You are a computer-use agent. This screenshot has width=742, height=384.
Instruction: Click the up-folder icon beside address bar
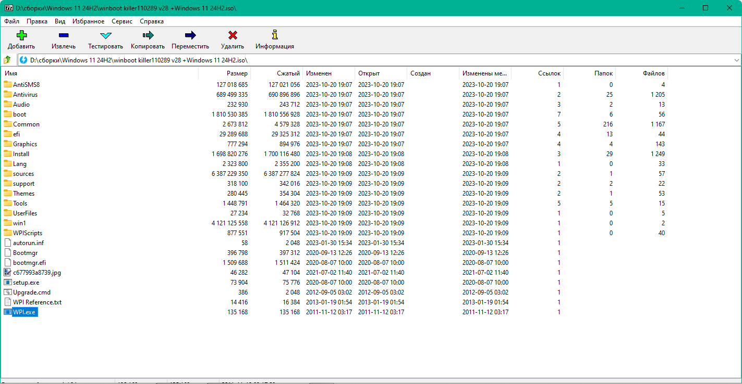pyautogui.click(x=7, y=60)
